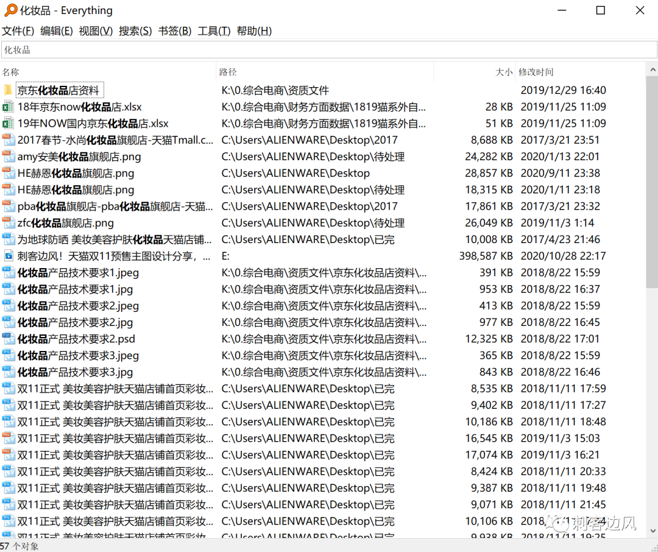Click size value 398,587 KB

click(486, 256)
